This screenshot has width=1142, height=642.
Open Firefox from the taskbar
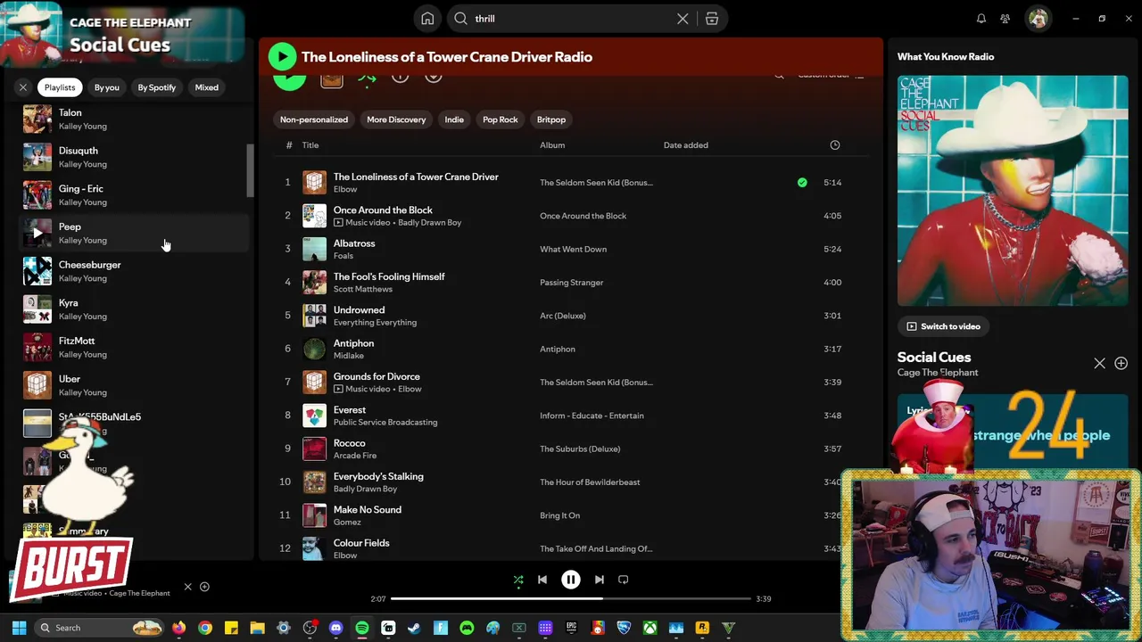(x=179, y=628)
